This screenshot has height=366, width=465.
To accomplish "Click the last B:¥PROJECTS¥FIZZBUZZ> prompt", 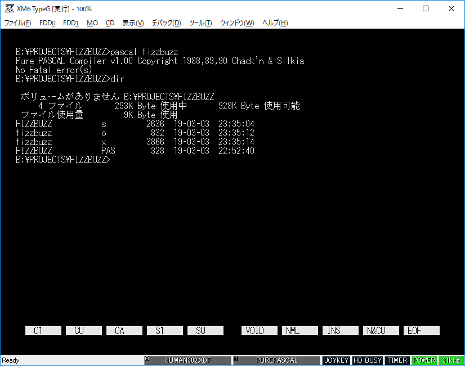I will point(63,160).
